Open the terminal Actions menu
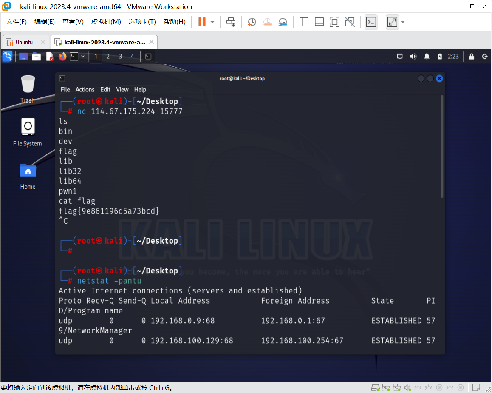 (x=85, y=90)
